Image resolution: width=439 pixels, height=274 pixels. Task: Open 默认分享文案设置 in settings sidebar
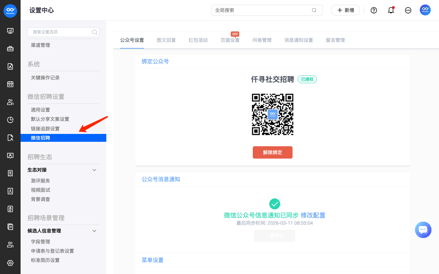(x=50, y=119)
